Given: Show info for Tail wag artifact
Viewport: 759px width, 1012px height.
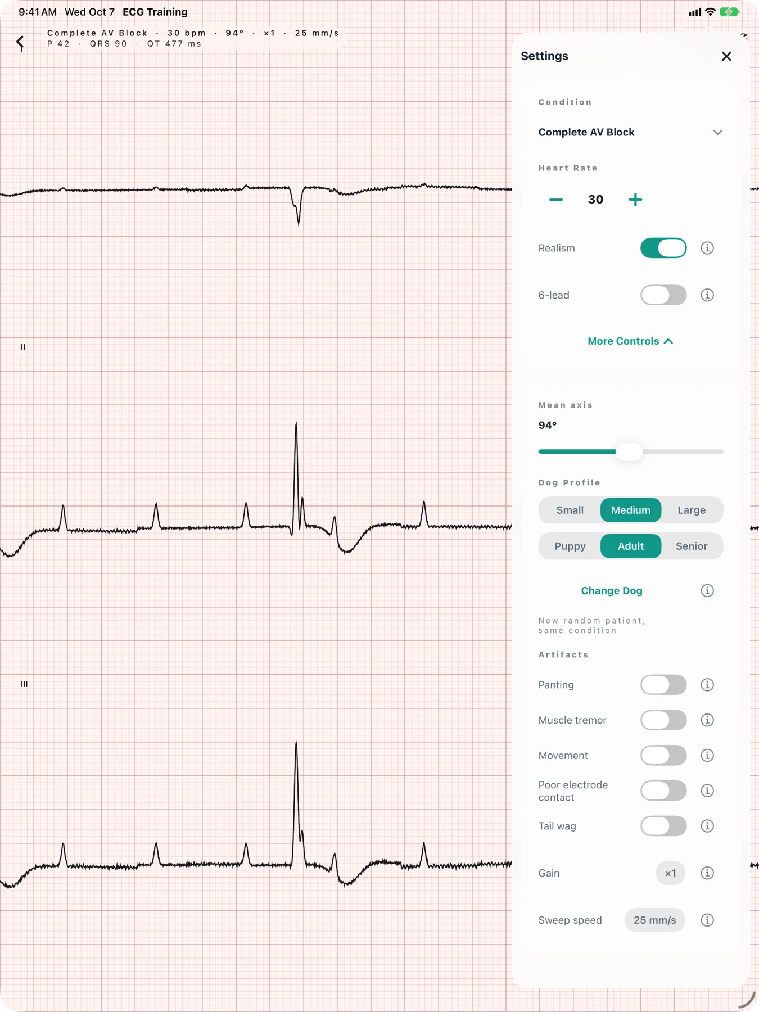Looking at the screenshot, I should (707, 826).
